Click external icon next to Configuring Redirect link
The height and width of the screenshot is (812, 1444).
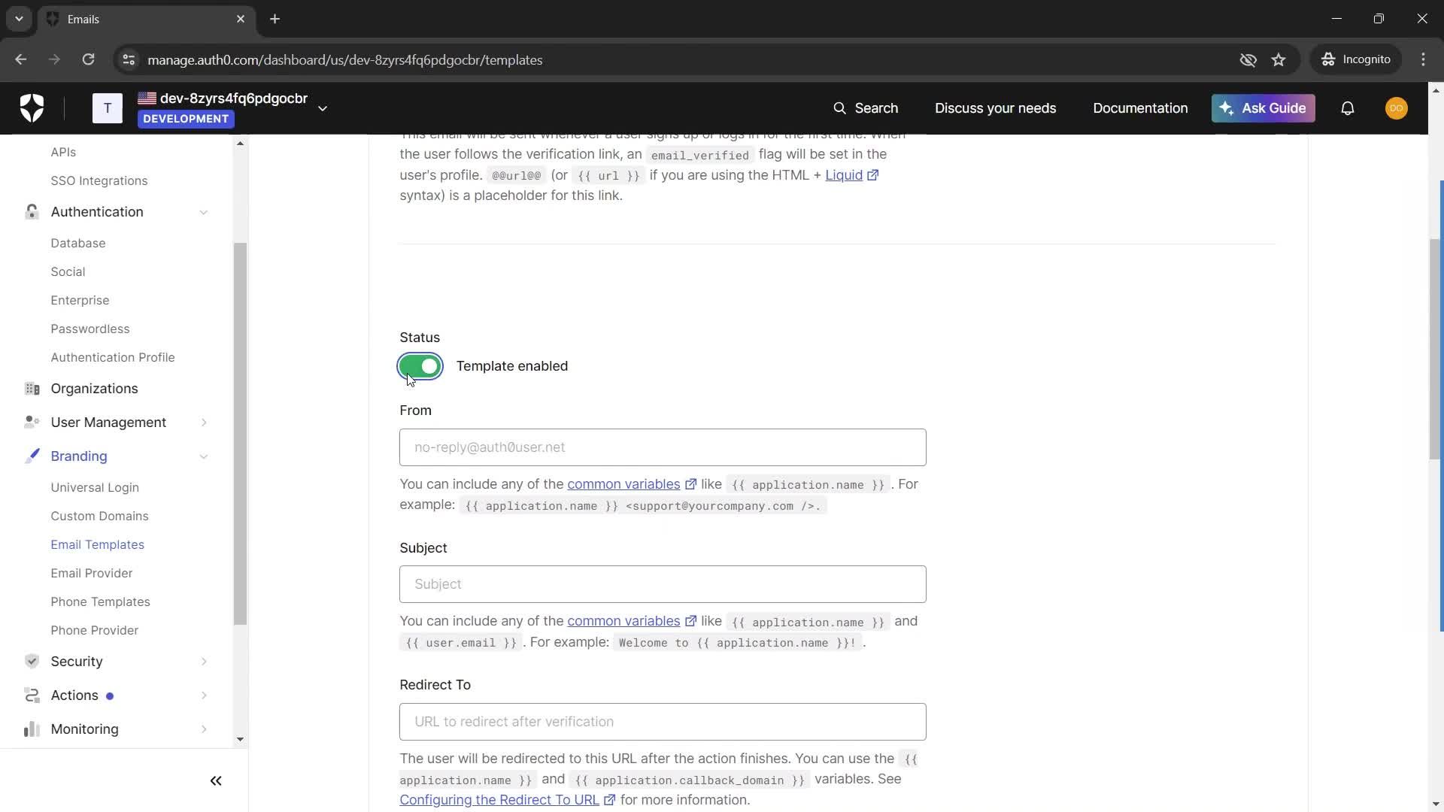coord(610,800)
